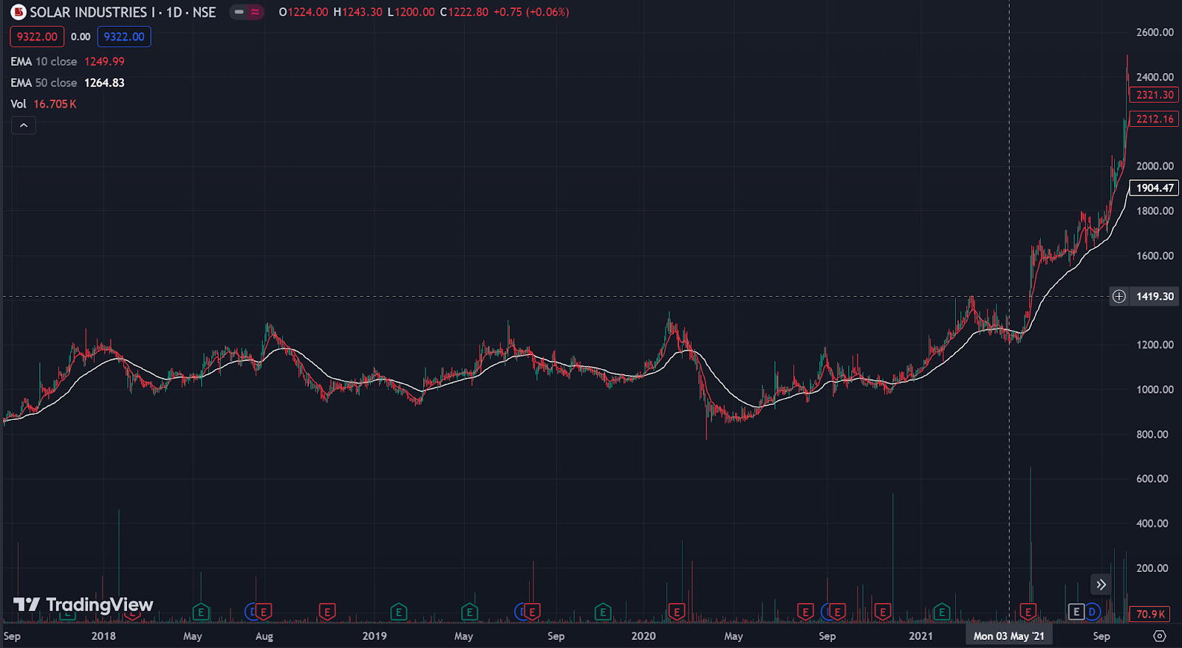Viewport: 1182px width, 648px height.
Task: Open red earnings marker before Sep 2019
Action: (x=532, y=612)
